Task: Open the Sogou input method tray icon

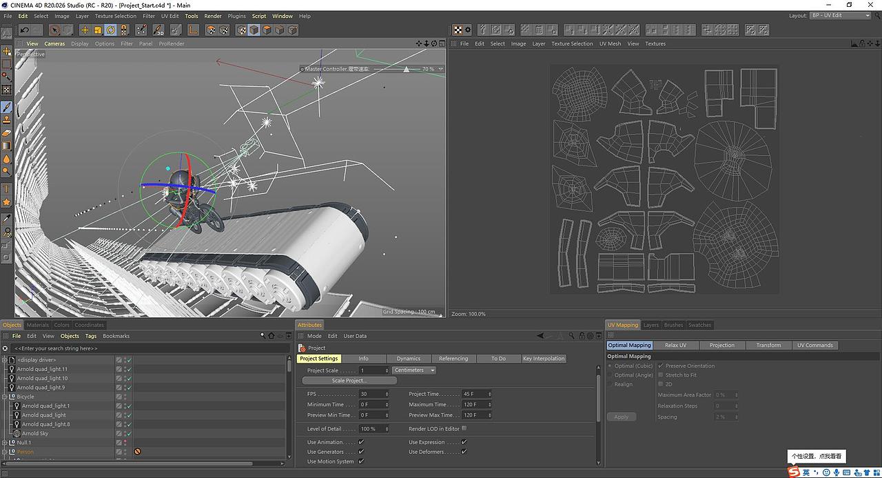Action: [x=794, y=472]
